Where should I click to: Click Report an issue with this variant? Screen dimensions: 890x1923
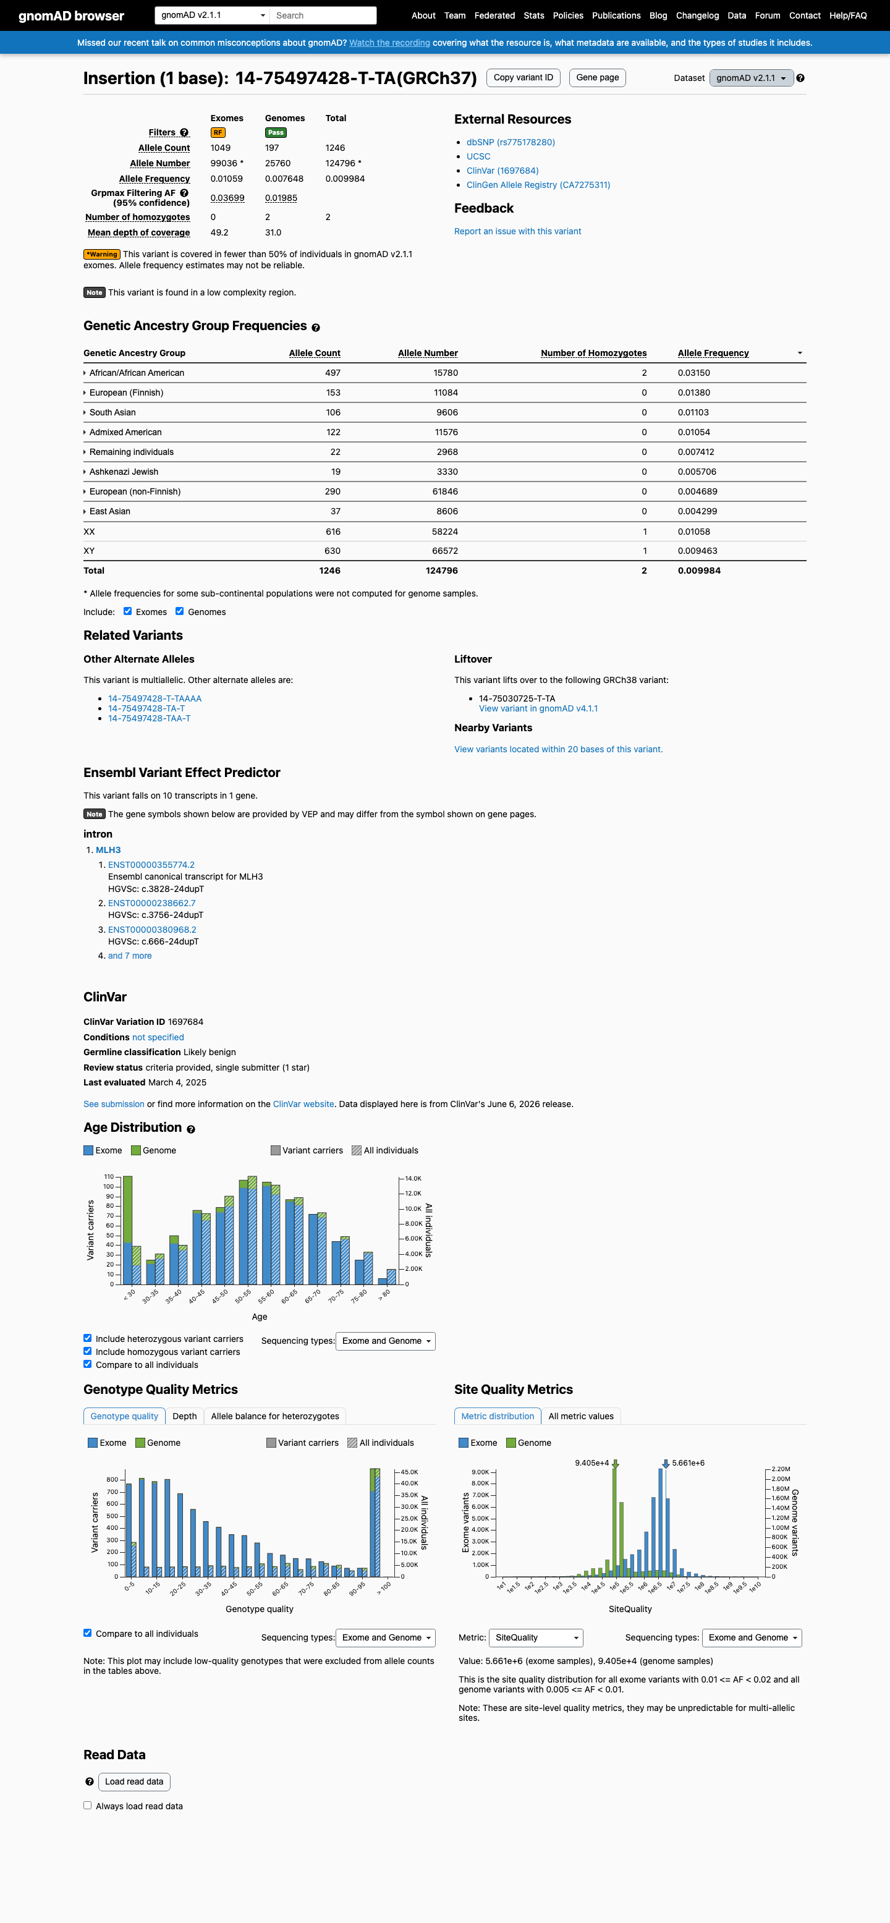[x=517, y=231]
